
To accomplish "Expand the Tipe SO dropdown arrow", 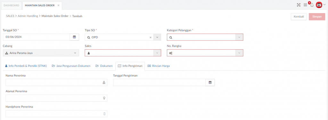I will point(157,37).
